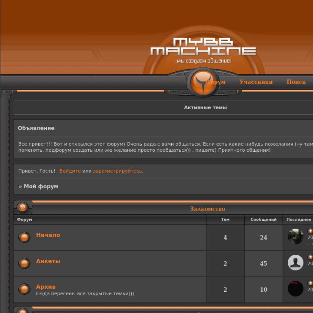Open the Архив forum
Screen dimensions: 313x313
point(46,286)
